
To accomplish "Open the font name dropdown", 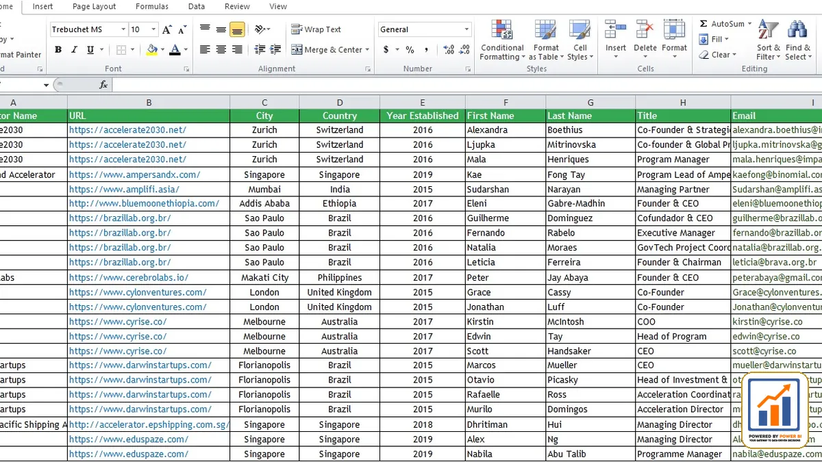I will point(123,29).
